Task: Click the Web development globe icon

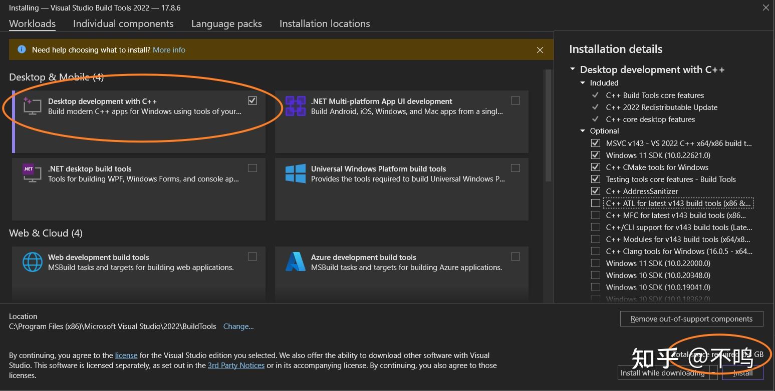Action: pos(32,262)
